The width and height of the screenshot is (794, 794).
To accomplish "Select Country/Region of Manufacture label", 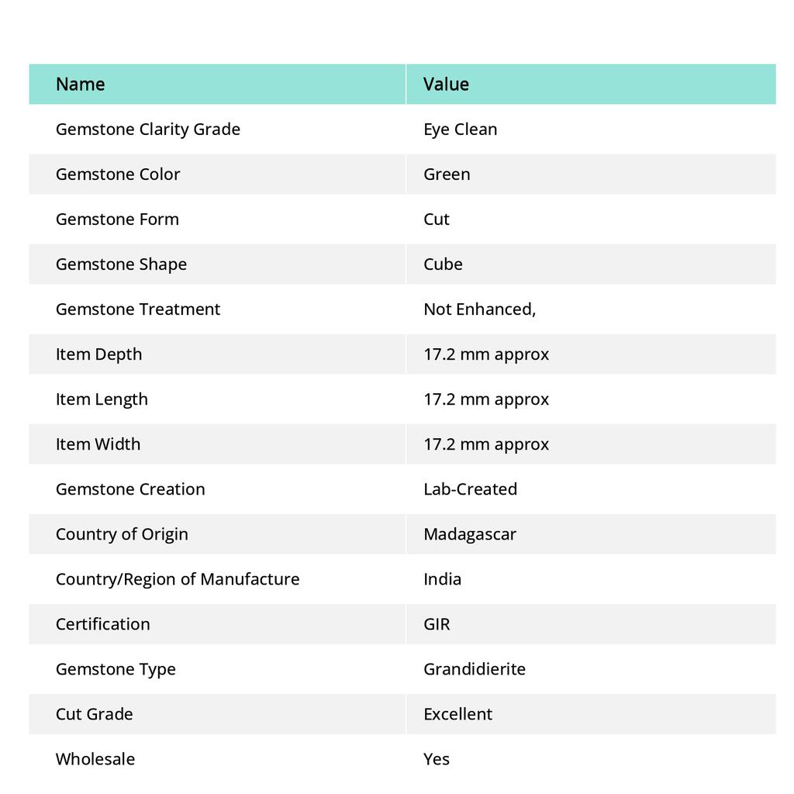I will [178, 579].
